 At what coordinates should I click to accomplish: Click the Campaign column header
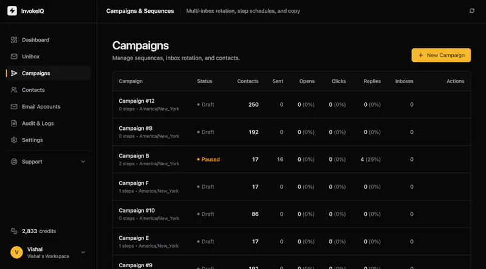131,81
